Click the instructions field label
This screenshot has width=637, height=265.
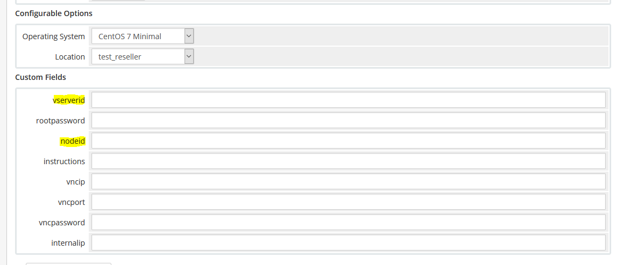(x=64, y=161)
